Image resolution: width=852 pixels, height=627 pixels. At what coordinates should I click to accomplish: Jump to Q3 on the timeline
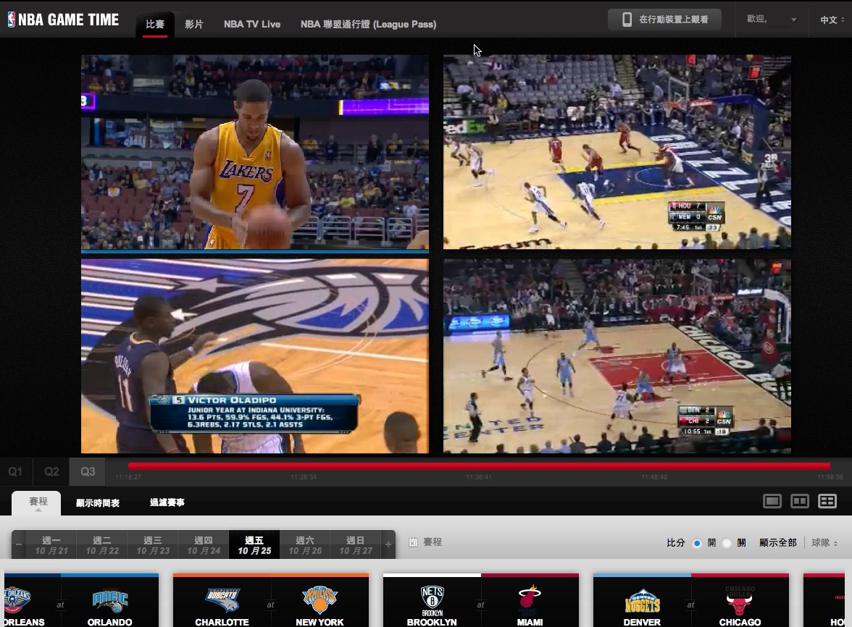point(88,472)
